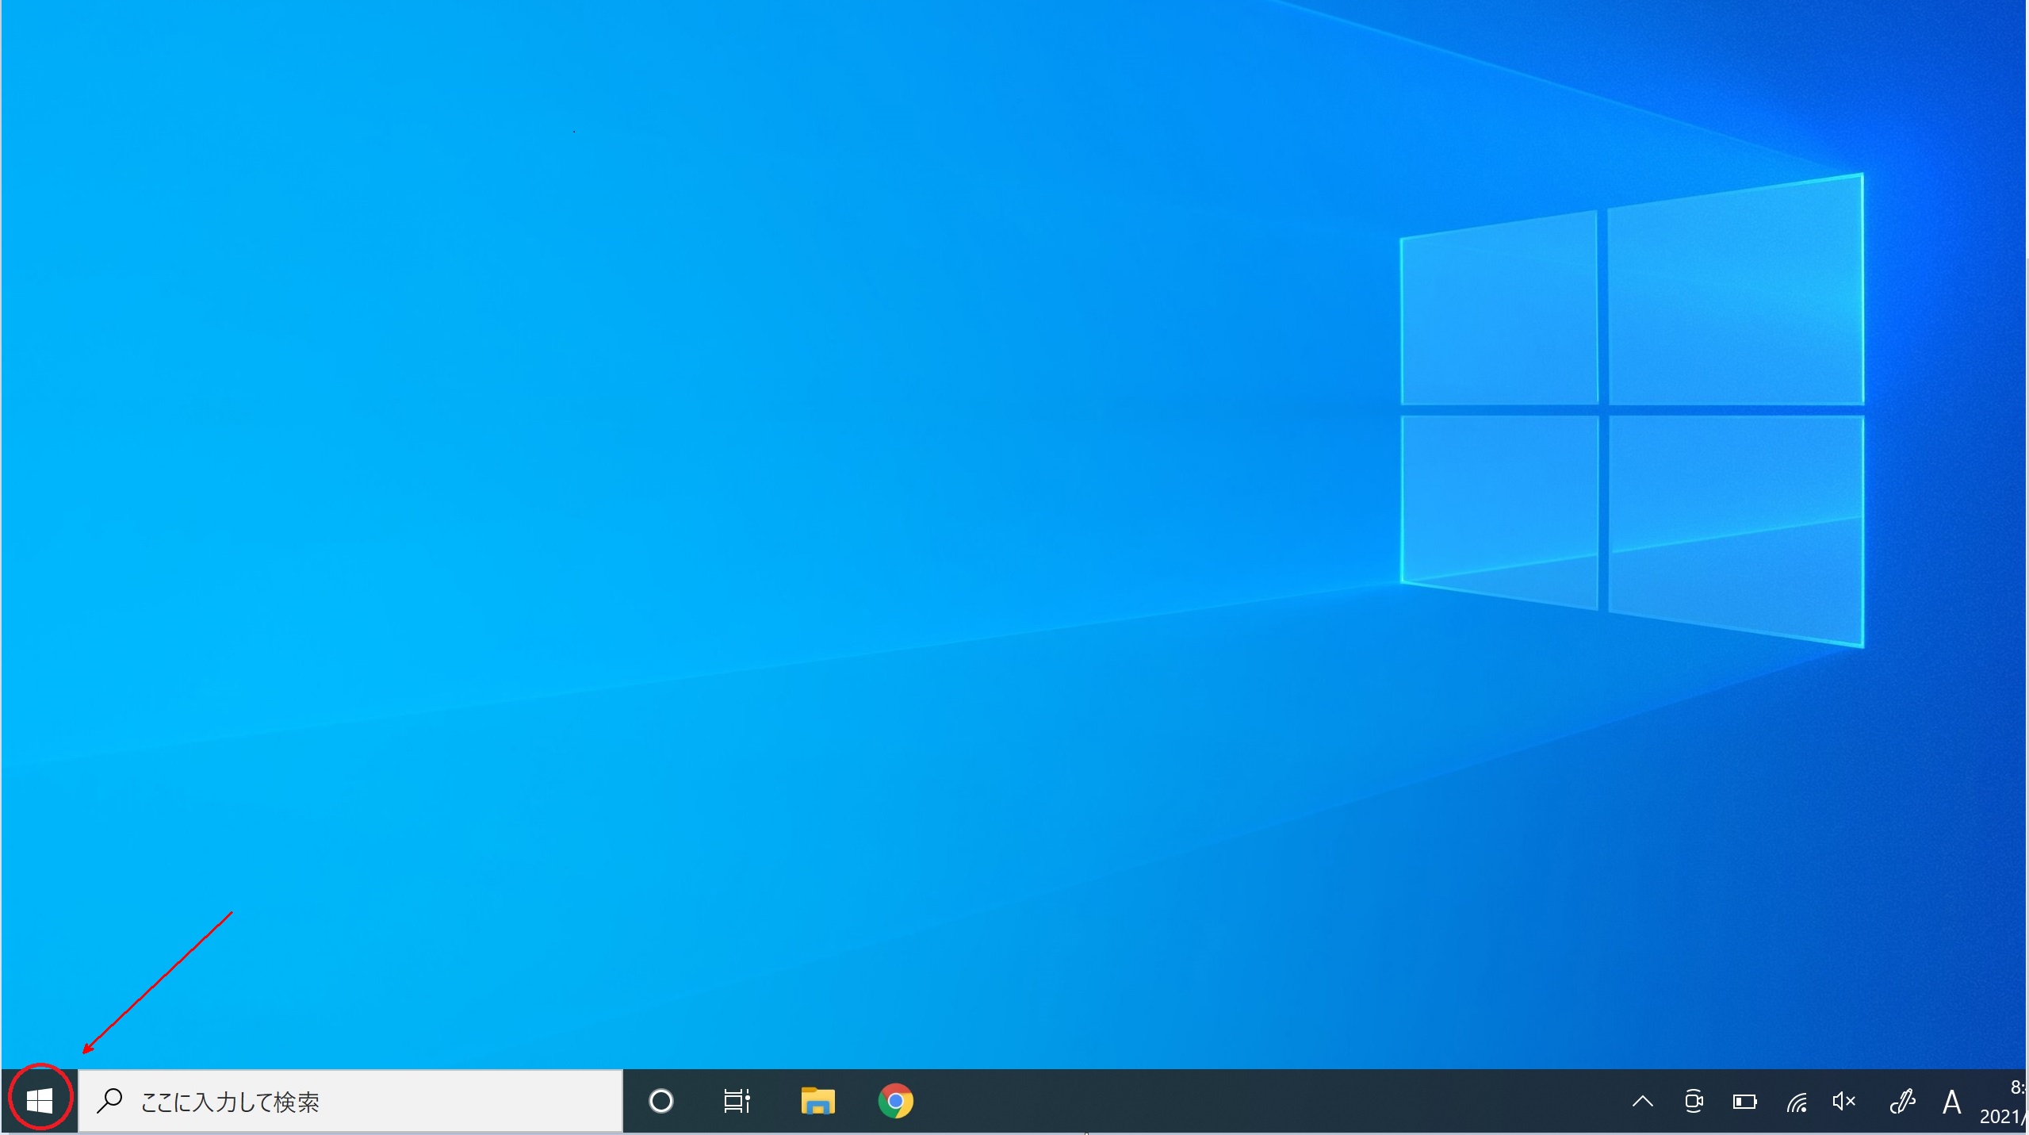Show hidden system tray icons
The image size is (2029, 1135).
(1642, 1101)
